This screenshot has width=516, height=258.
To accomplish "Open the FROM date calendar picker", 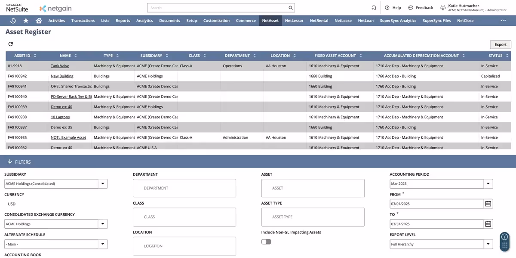I will point(488,204).
